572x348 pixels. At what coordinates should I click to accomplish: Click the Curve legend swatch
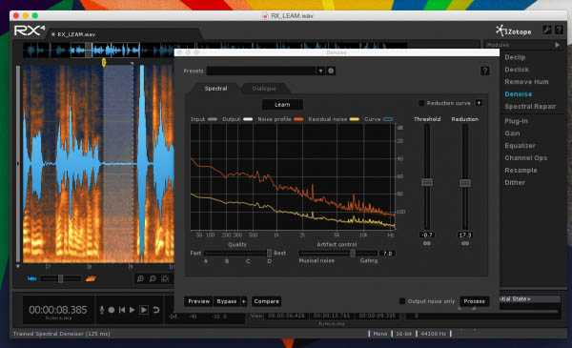(388, 119)
